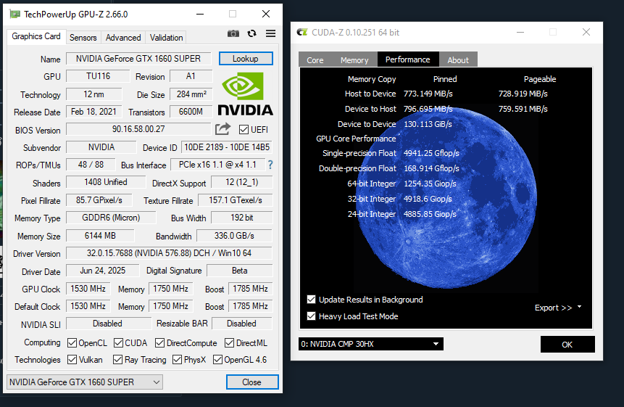Uncheck Update Results in Background
The image size is (624, 407).
(311, 300)
